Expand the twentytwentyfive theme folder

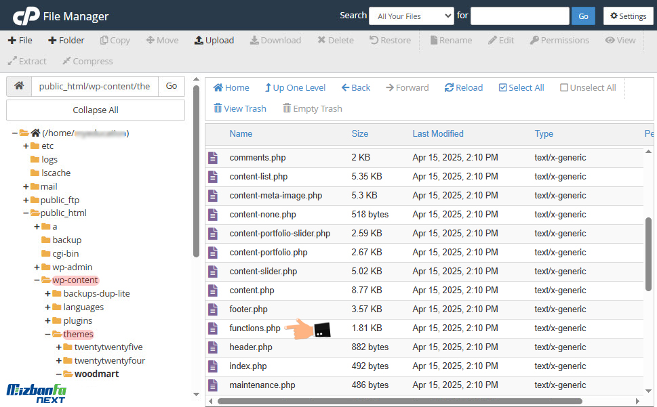point(59,347)
